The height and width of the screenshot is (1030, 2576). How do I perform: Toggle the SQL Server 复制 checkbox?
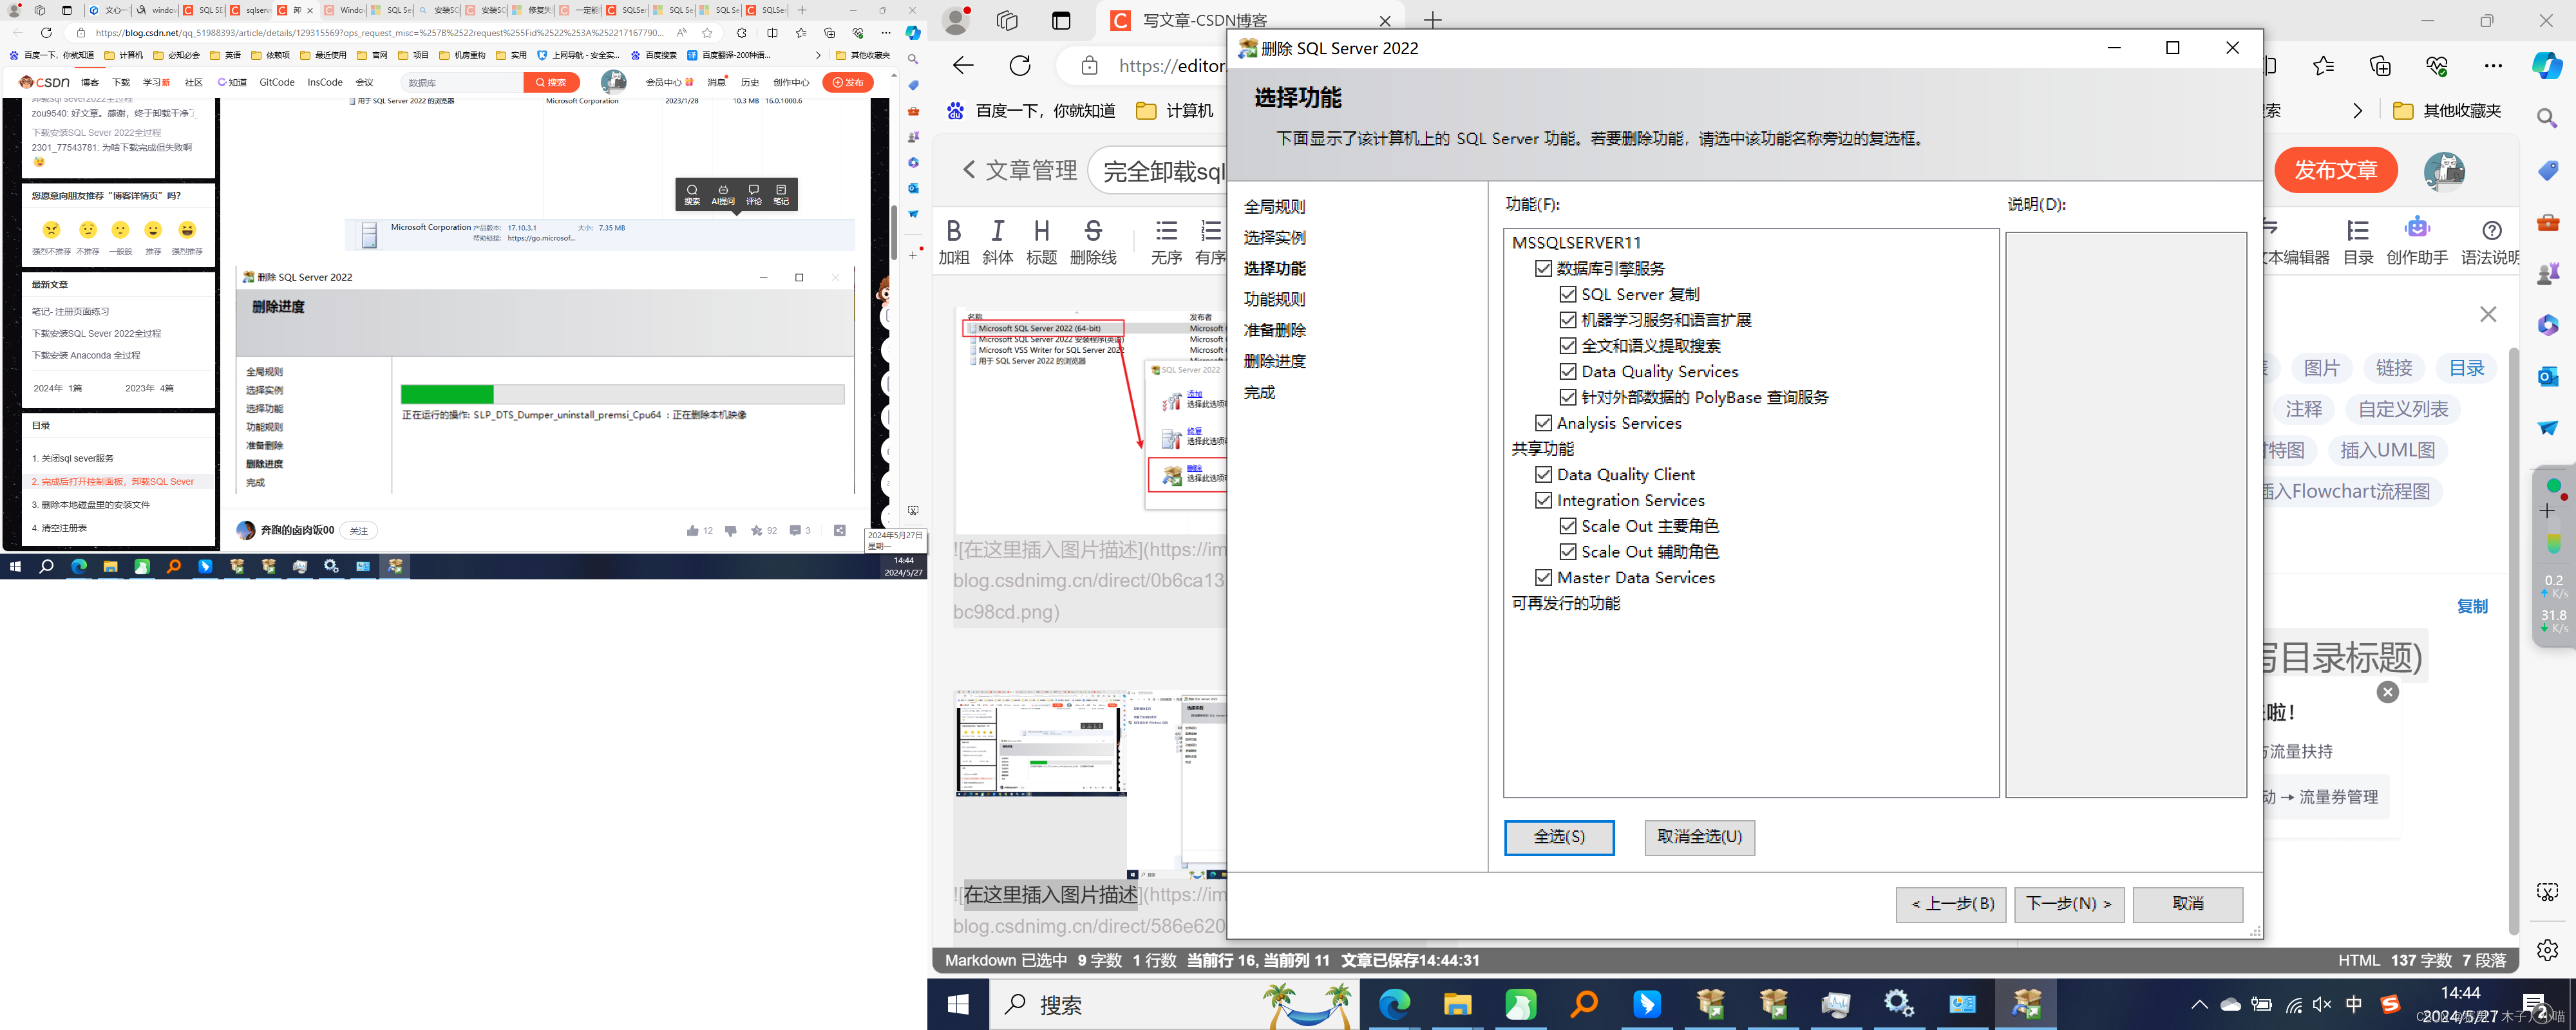coord(1568,294)
